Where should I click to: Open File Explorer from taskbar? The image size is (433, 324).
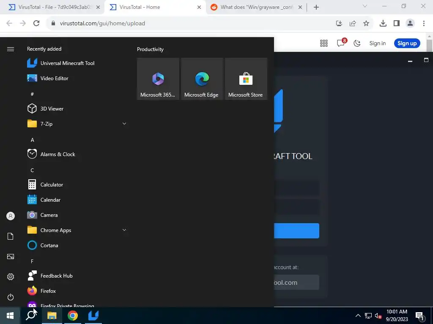pyautogui.click(x=52, y=316)
